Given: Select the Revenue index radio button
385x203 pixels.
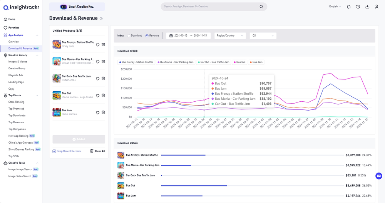Looking at the screenshot, I should click(147, 36).
